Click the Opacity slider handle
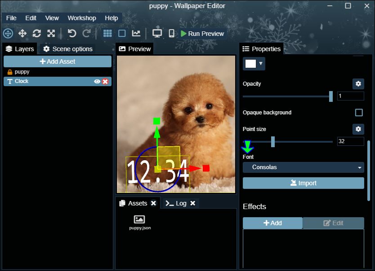This screenshot has width=375, height=271. click(331, 96)
